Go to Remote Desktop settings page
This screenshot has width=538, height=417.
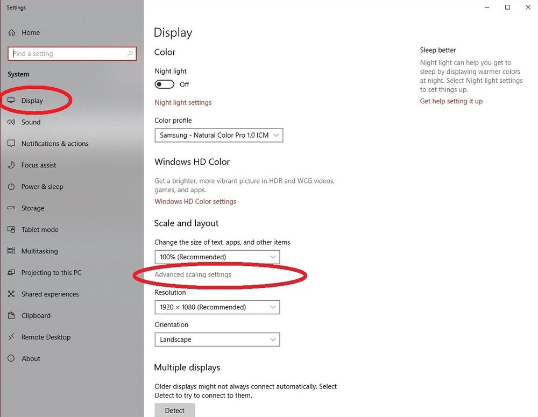tap(46, 337)
